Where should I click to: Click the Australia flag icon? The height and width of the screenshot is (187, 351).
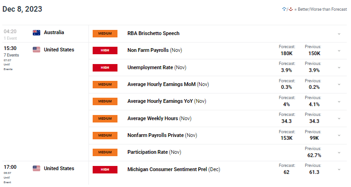pos(36,33)
